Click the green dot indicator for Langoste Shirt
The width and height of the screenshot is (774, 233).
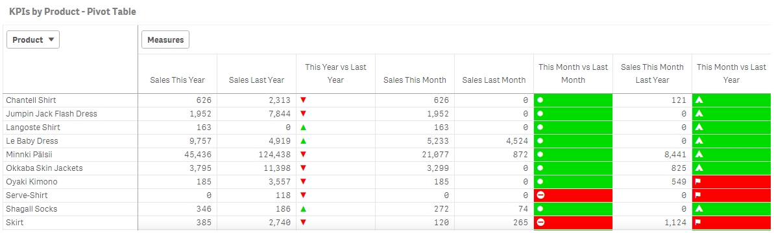click(540, 127)
